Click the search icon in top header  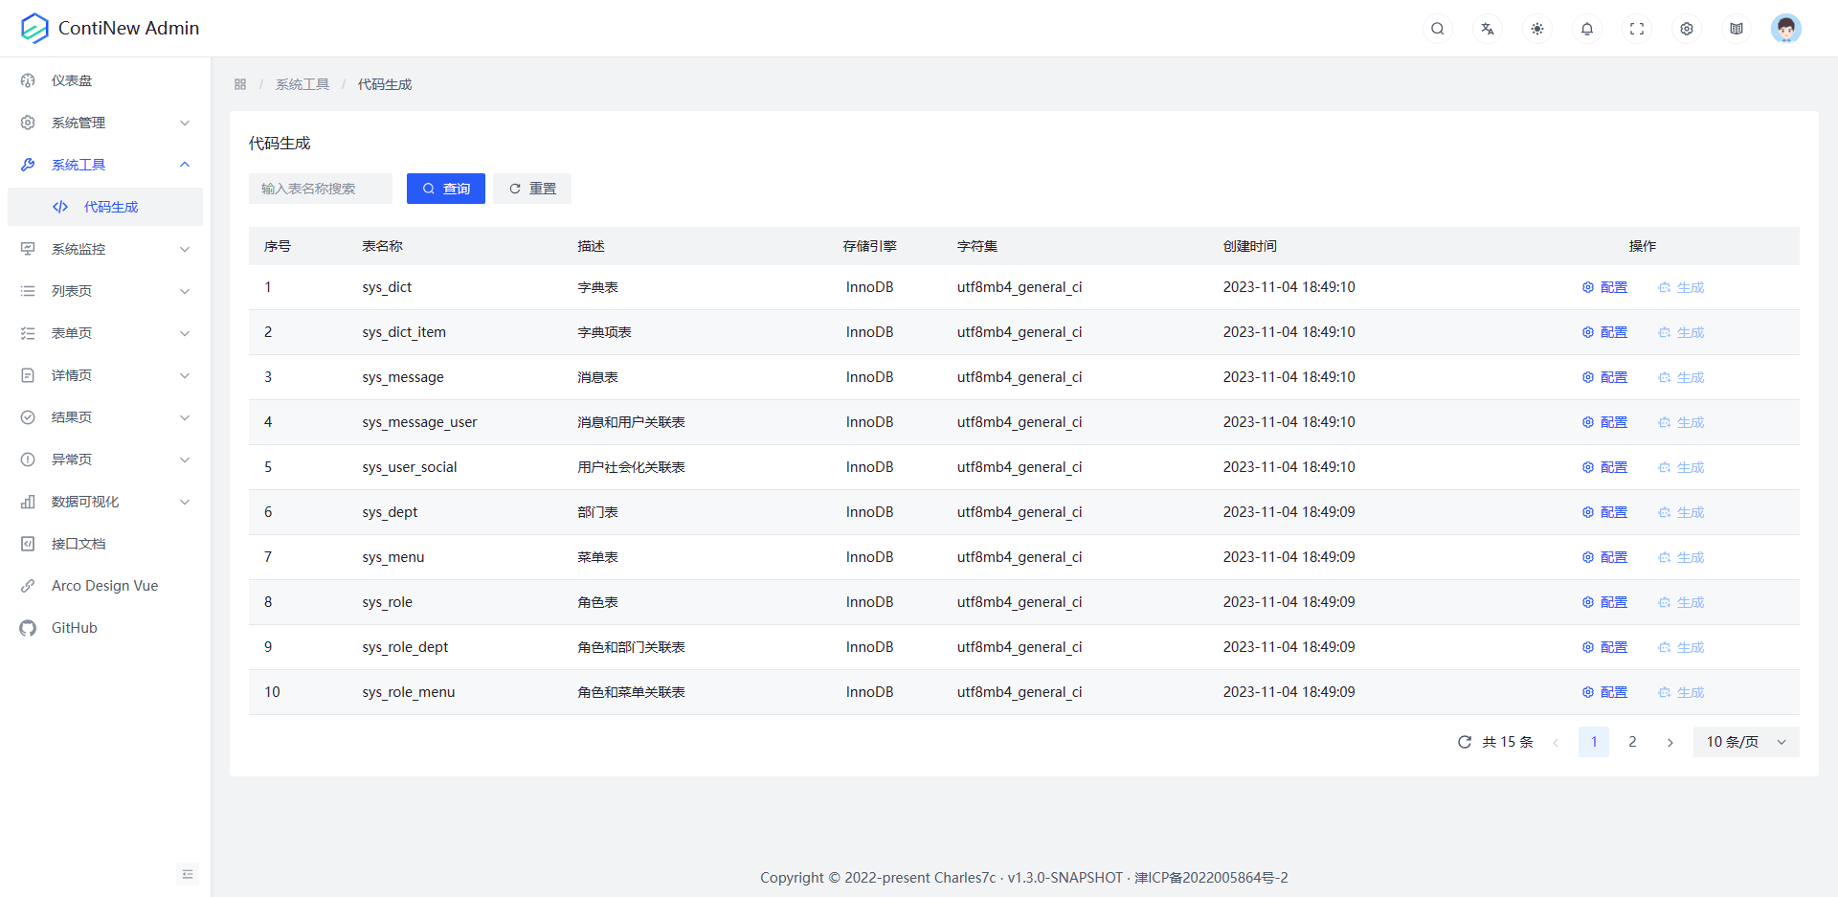tap(1437, 29)
